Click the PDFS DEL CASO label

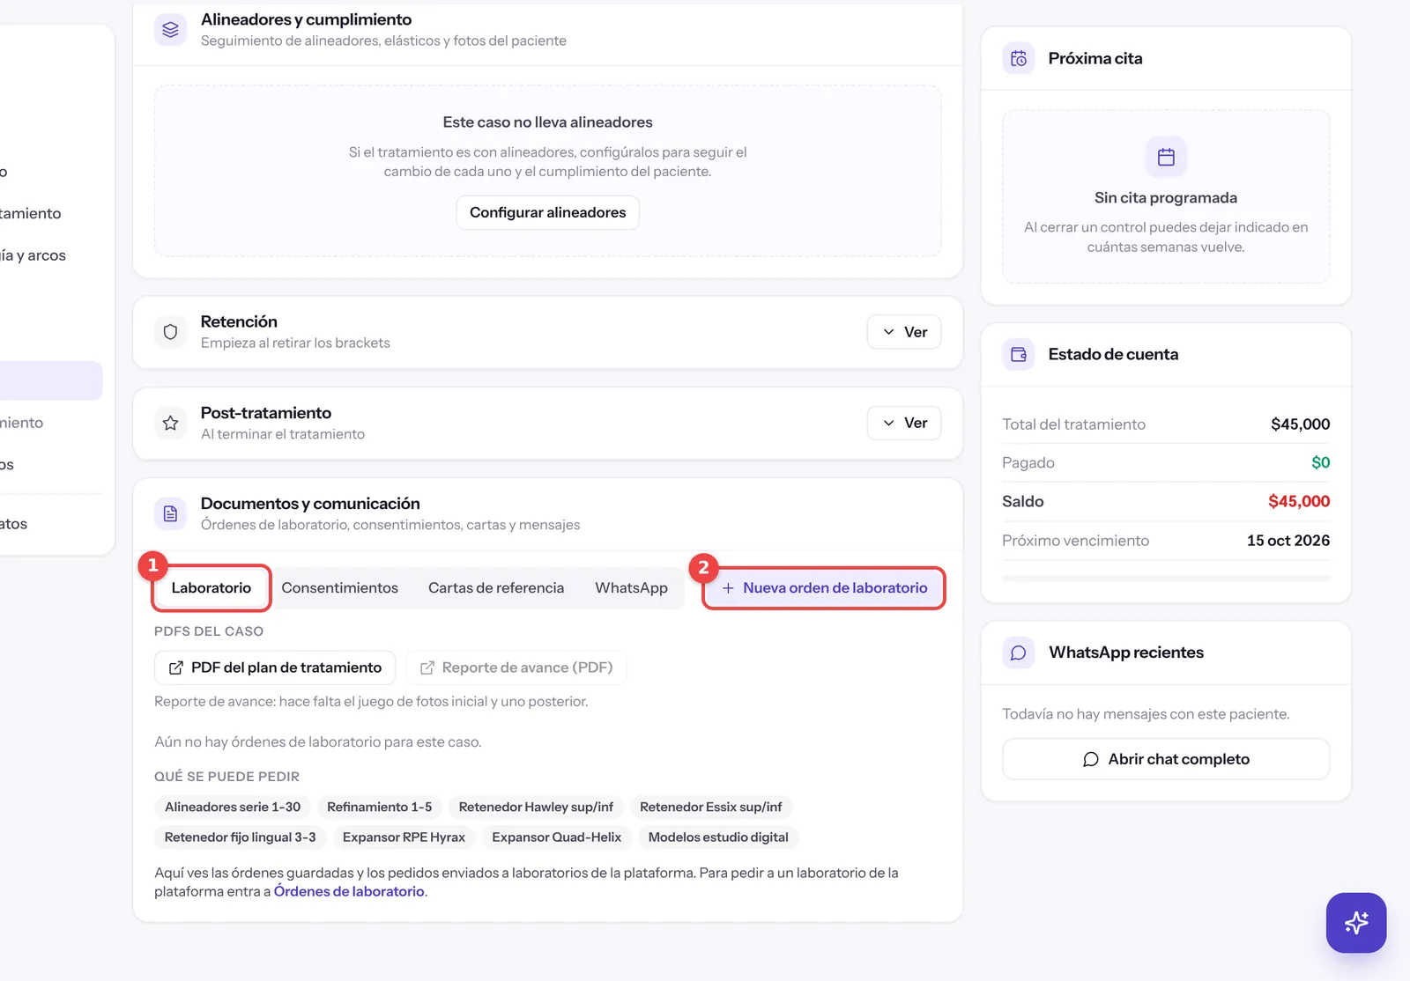coord(209,631)
